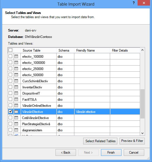The width and height of the screenshot is (152, 162).
Task: Click table icon for FactITSLA row
Action: pyautogui.click(x=16, y=99)
